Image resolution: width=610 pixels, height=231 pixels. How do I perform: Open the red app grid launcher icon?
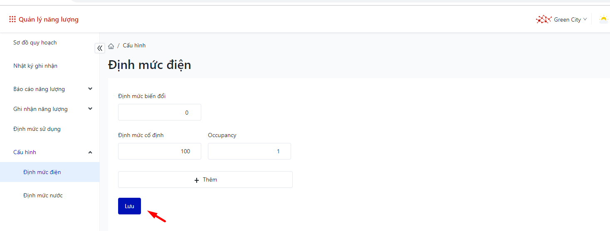(x=12, y=20)
